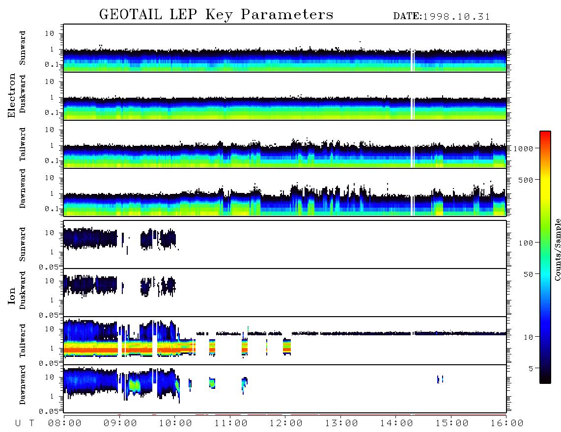Pick the Ion "Tailward" axis label
The image size is (561, 432).
click(x=23, y=341)
